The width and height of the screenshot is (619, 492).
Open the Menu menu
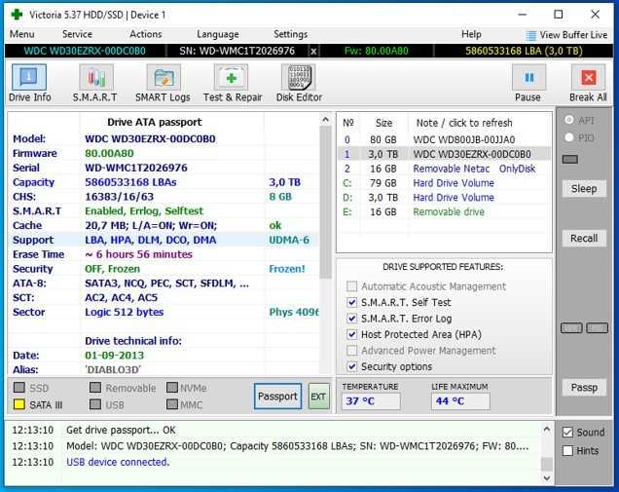coord(22,34)
